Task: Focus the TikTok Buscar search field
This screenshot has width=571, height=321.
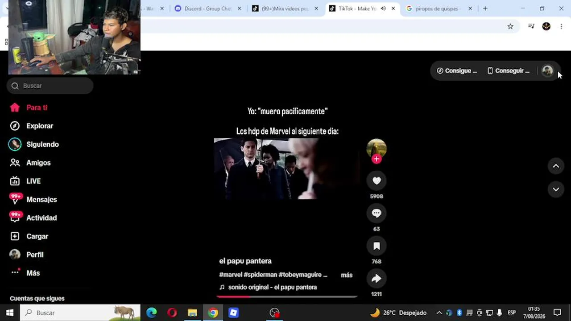Action: 50,86
